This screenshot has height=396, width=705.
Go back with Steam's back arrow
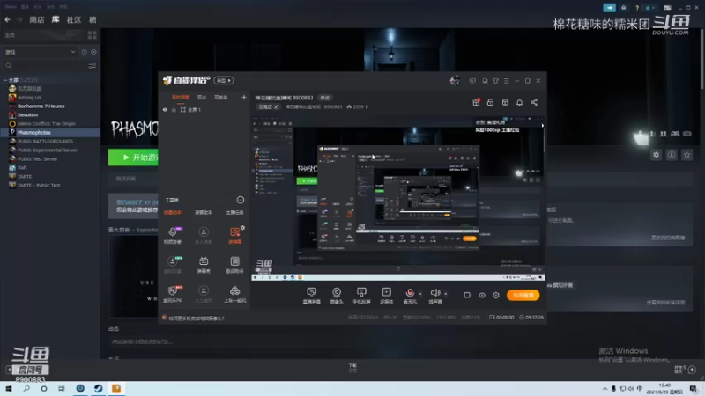point(8,19)
